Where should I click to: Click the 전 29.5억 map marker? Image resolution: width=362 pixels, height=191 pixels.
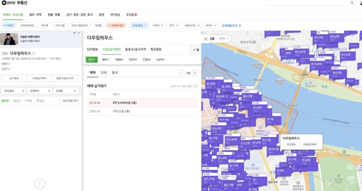pyautogui.click(x=273, y=149)
